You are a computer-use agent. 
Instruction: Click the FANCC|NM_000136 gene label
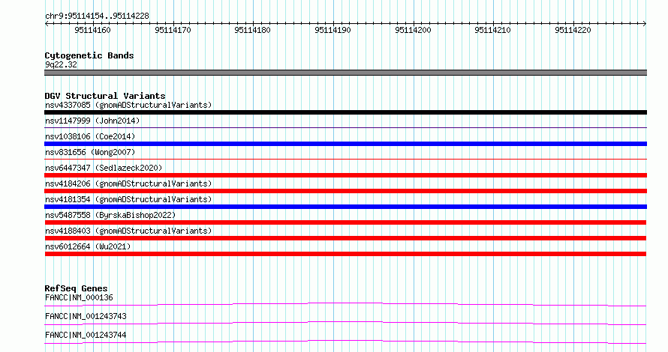tap(79, 297)
